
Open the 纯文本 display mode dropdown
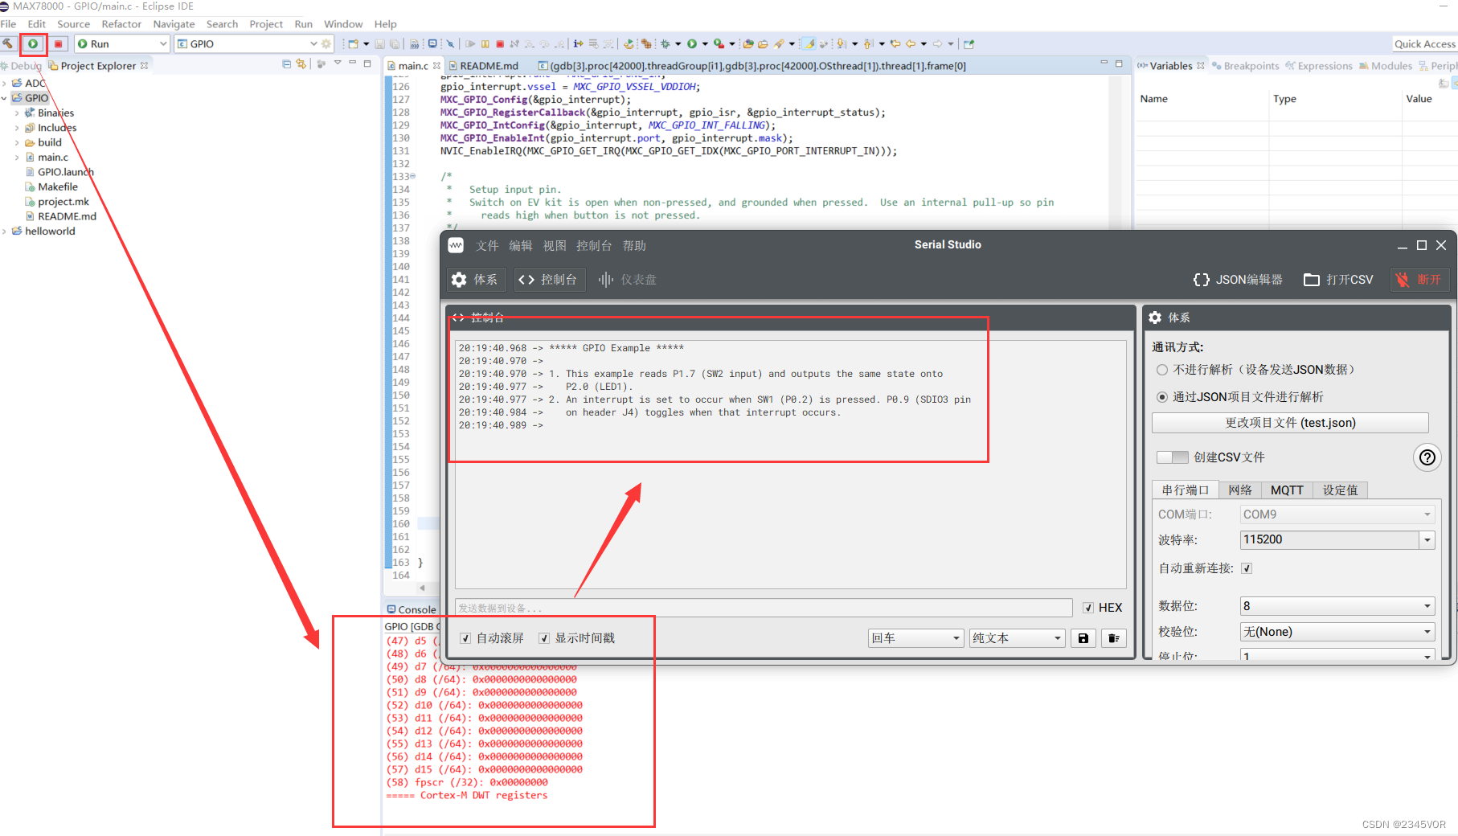click(x=1018, y=638)
